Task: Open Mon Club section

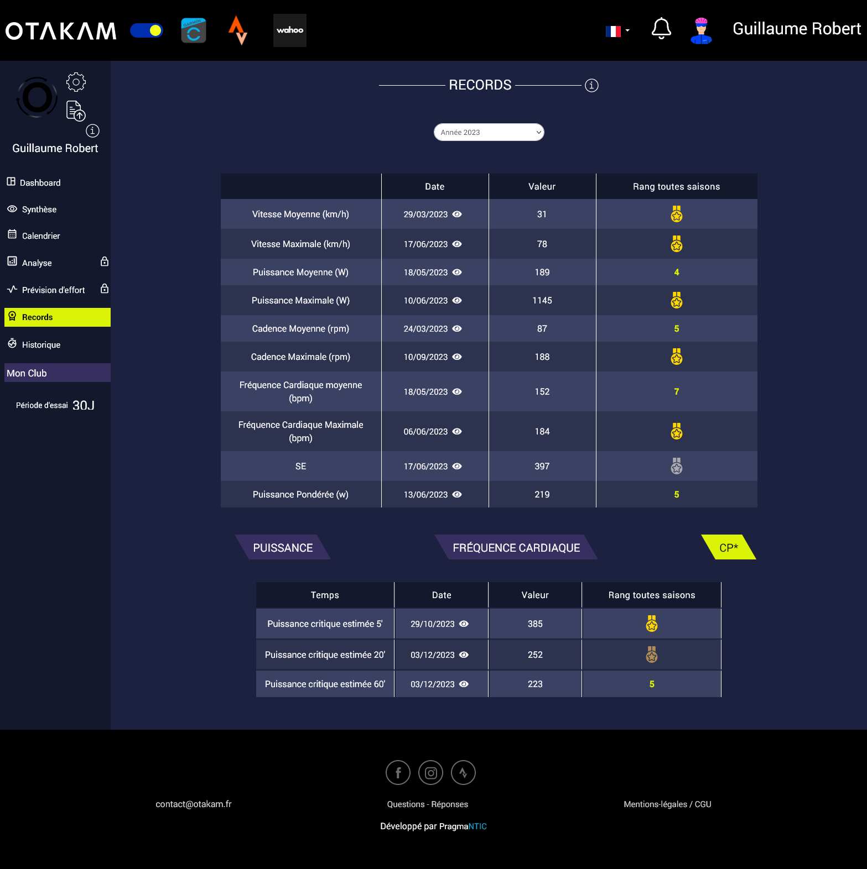Action: (58, 373)
